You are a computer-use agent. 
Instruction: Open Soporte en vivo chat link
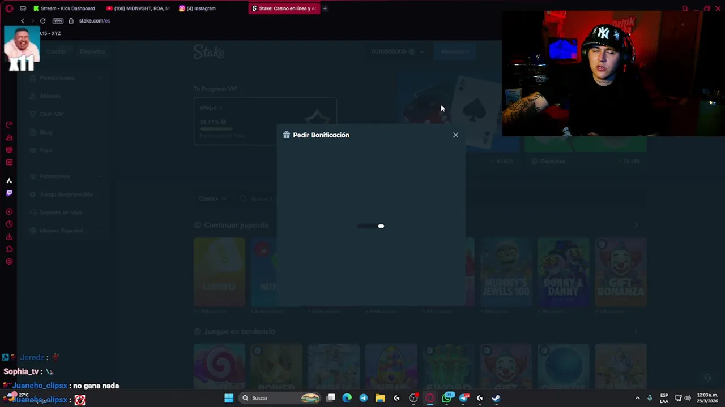61,213
